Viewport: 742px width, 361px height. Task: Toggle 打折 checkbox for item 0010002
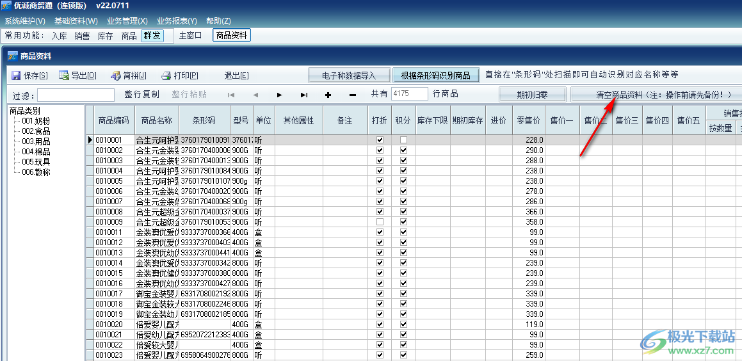pos(380,150)
